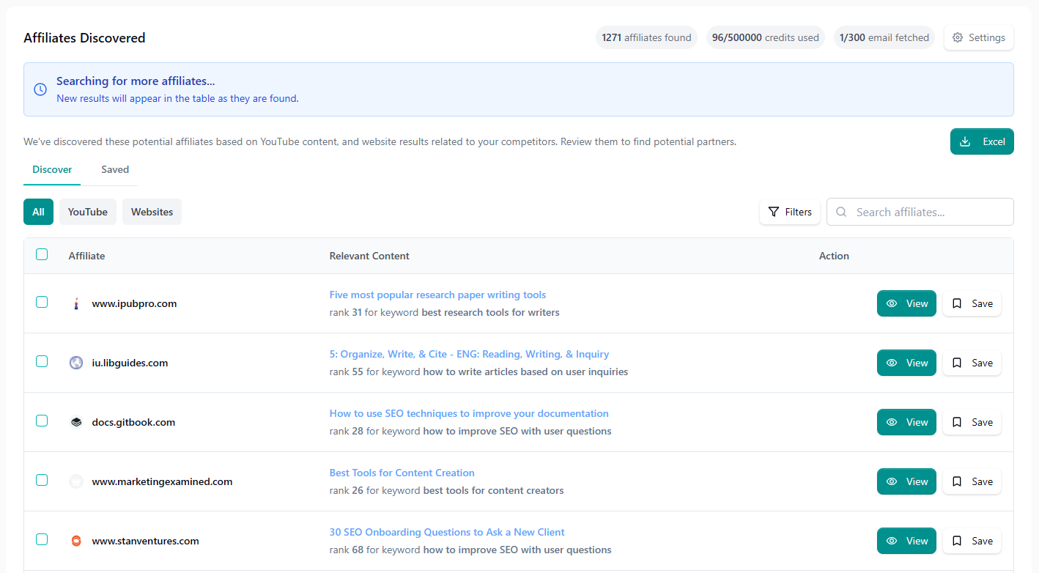Open the Filters funnel button
The image size is (1039, 573).
789,212
